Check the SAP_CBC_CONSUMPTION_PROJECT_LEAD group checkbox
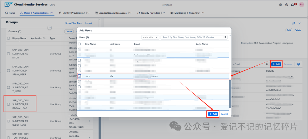The image size is (308, 139). (9, 121)
